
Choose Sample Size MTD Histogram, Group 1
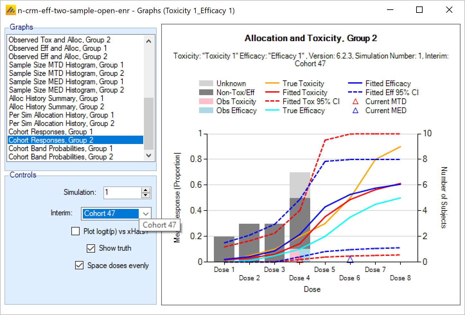(x=66, y=65)
